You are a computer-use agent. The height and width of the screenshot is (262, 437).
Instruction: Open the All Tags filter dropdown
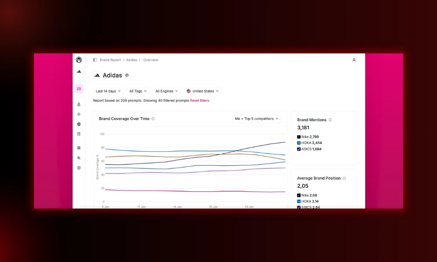(138, 91)
